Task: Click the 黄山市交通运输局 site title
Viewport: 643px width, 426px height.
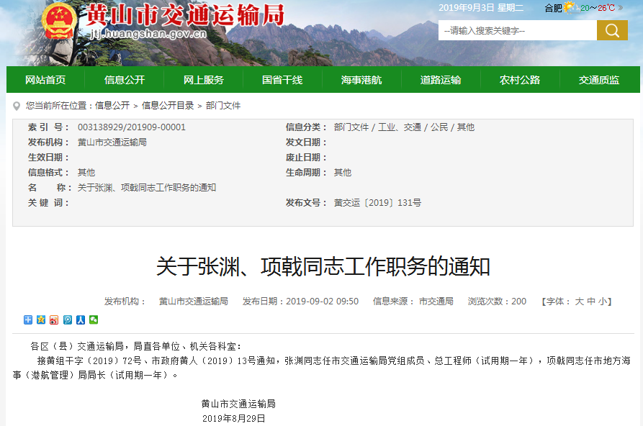Action: 184,16
